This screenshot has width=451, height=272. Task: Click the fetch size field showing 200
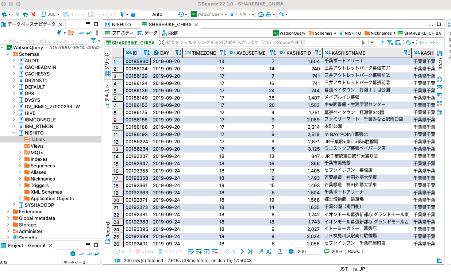pyautogui.click(x=308, y=251)
